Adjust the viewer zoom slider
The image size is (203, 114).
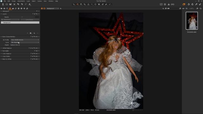(x=173, y=9)
